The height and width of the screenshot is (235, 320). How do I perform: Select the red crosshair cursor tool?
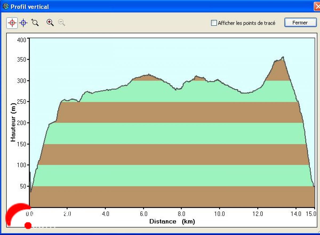pos(12,23)
